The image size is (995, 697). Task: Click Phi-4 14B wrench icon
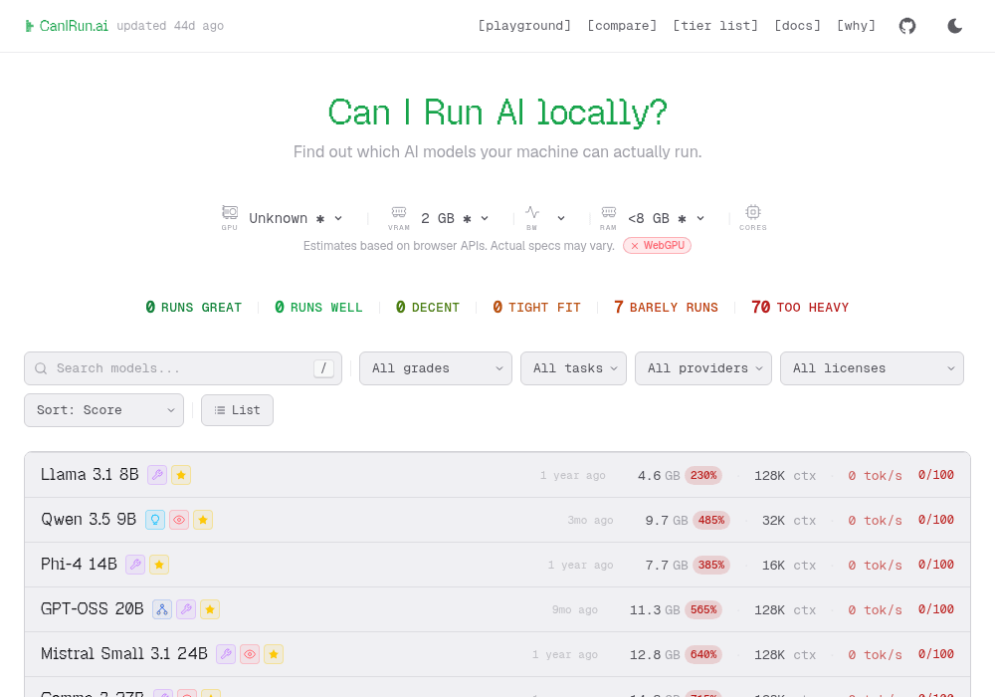coord(135,565)
